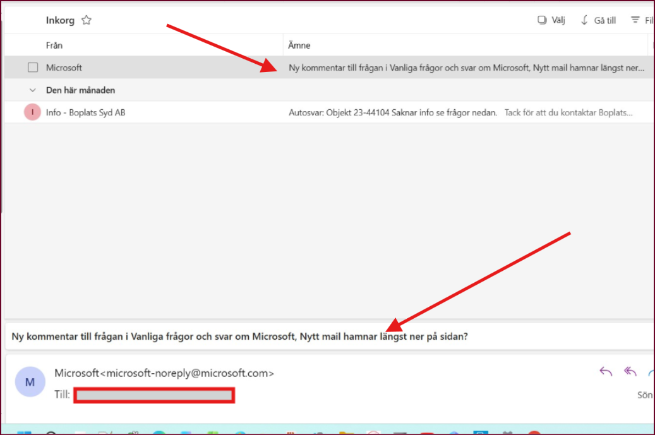Click the Den här månaden group label
655x435 pixels.
(x=81, y=90)
